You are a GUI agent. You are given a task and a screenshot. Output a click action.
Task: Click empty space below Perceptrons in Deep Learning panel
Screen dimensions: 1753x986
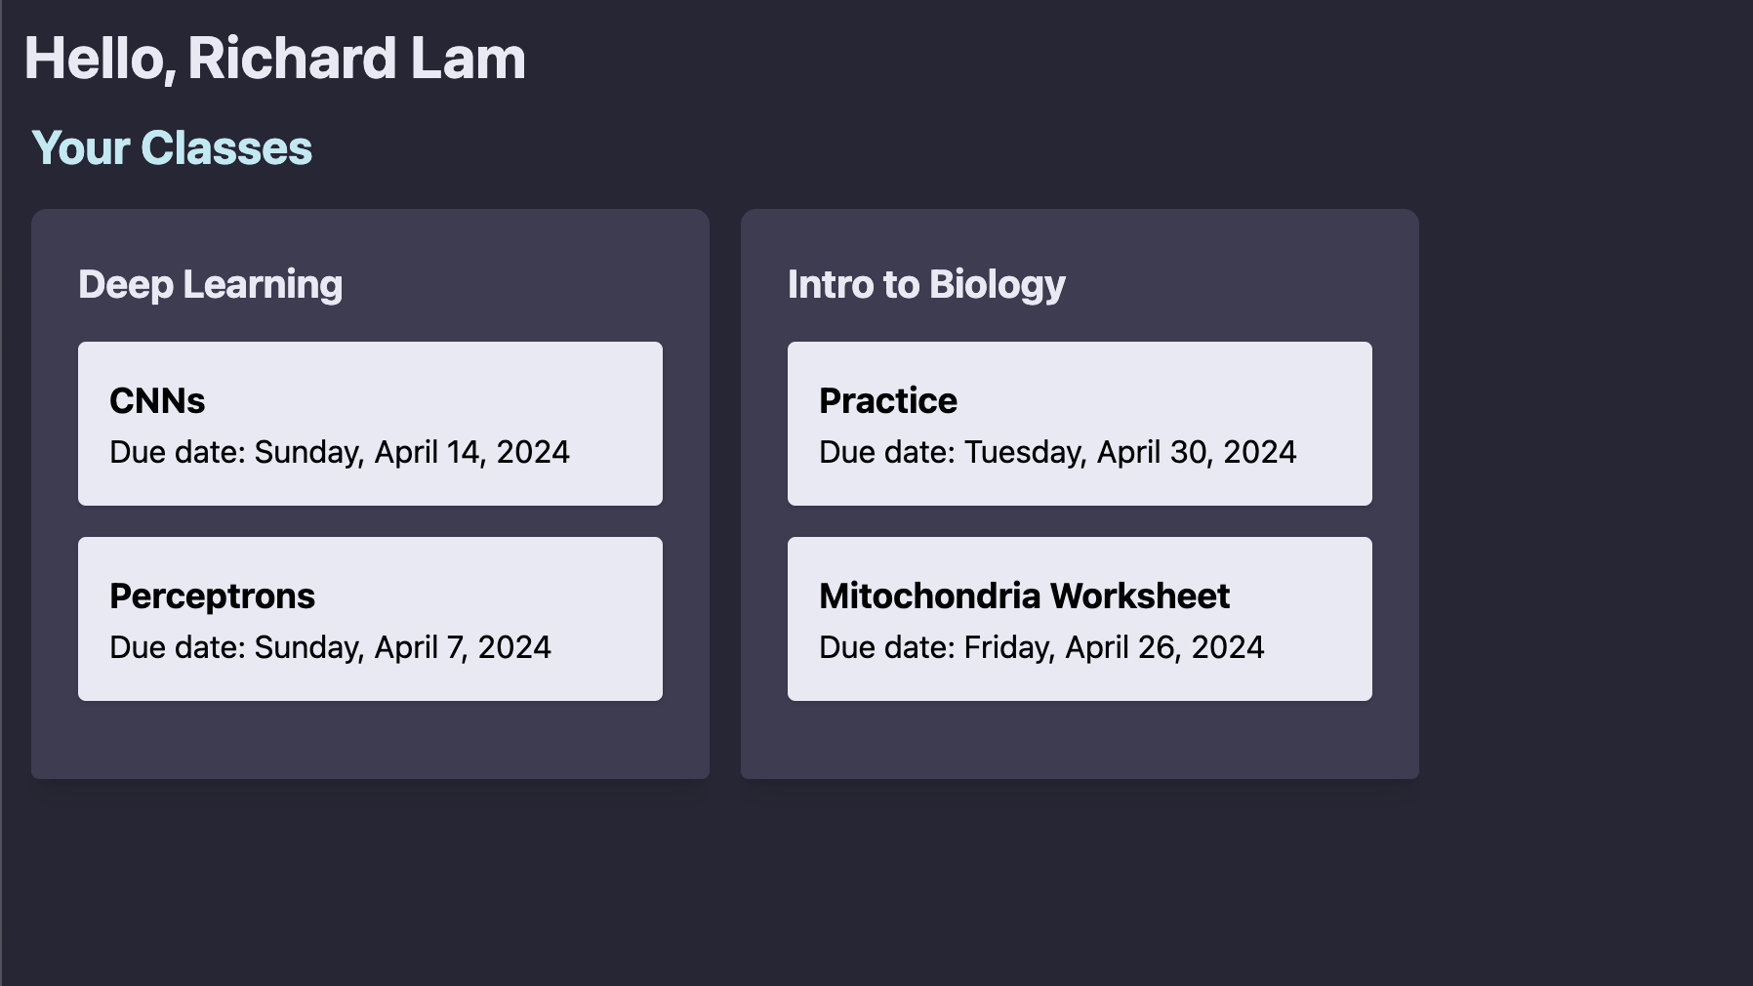click(x=370, y=740)
